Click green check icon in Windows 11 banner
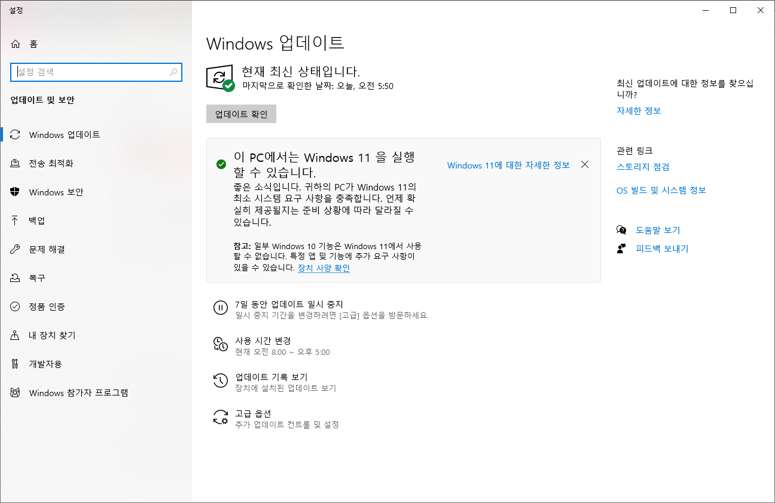Screen dimensions: 775x503 coord(221,164)
